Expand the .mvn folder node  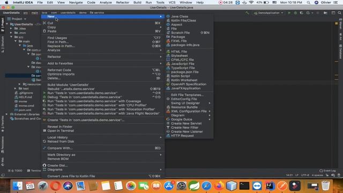11,33
